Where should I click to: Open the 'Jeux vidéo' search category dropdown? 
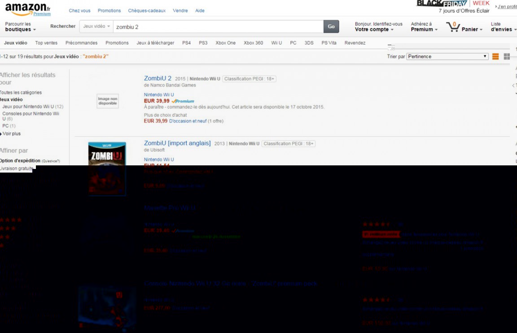coord(96,27)
